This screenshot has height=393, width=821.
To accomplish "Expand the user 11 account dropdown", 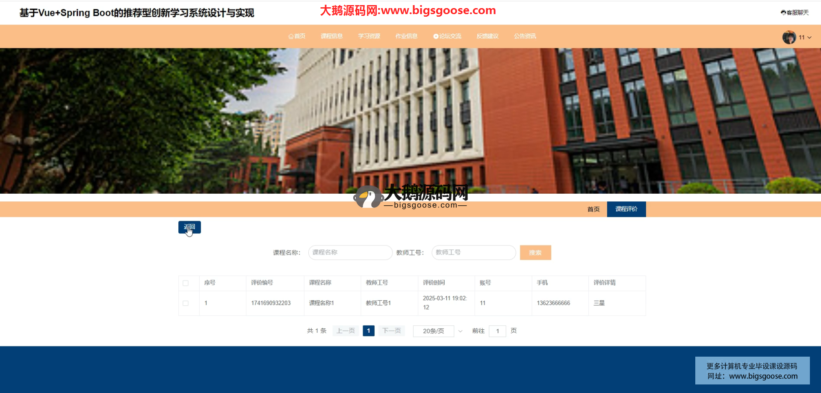I will pyautogui.click(x=805, y=38).
